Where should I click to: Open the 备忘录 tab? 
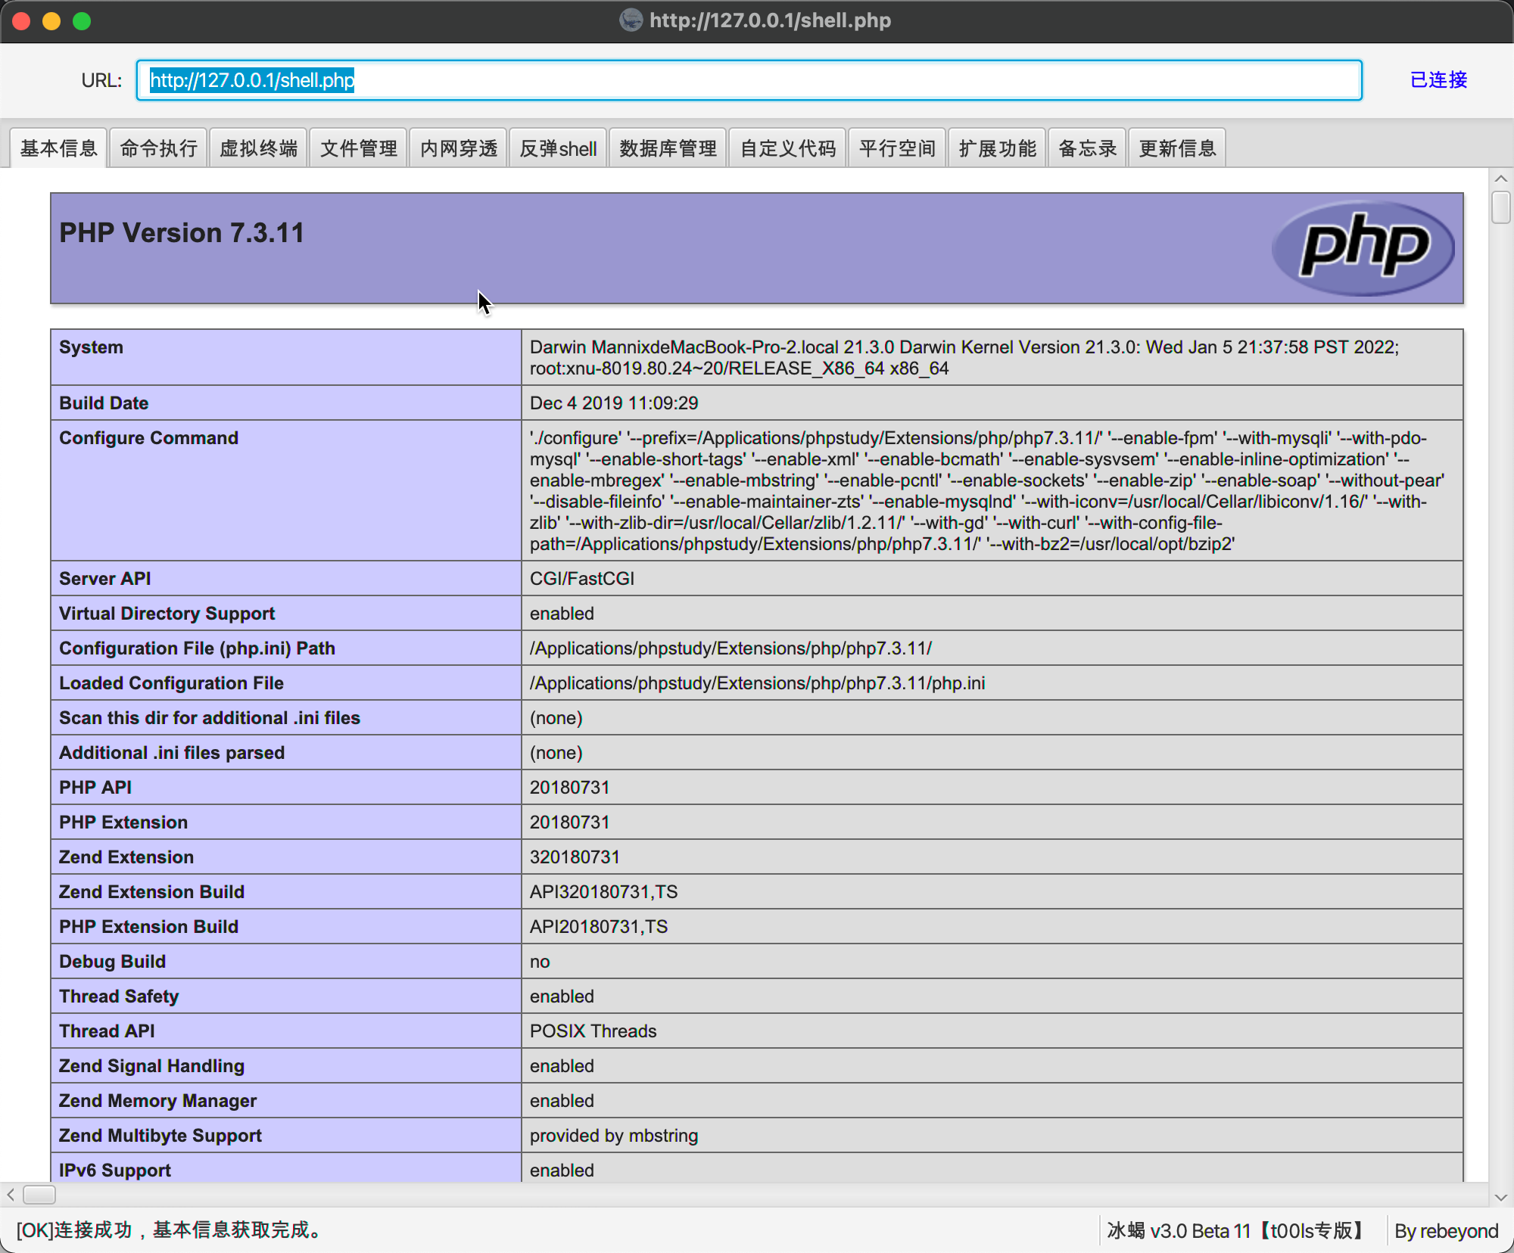[1086, 147]
